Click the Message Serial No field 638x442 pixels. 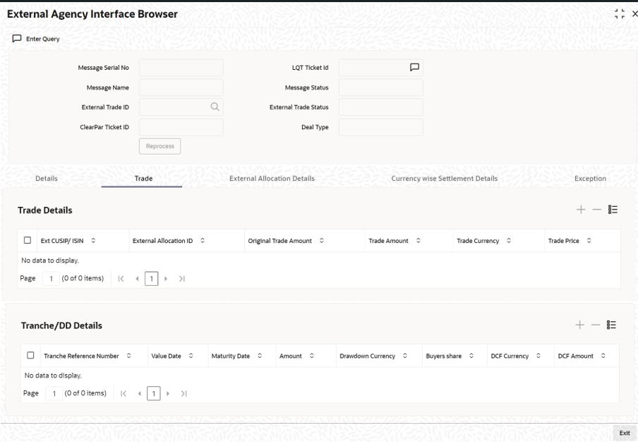pyautogui.click(x=181, y=68)
